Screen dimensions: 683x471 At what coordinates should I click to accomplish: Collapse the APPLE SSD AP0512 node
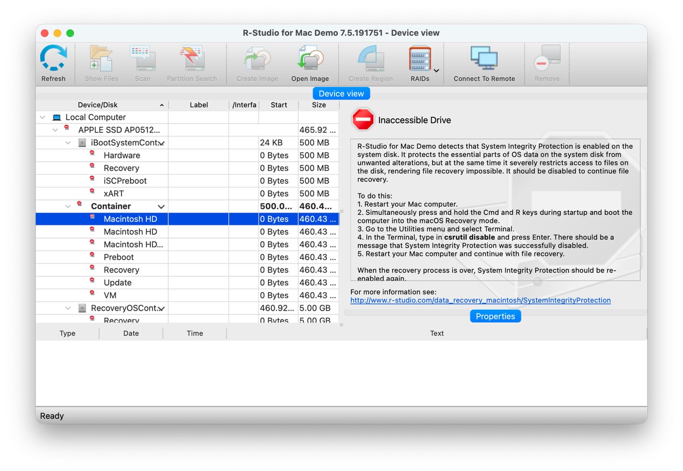(55, 130)
